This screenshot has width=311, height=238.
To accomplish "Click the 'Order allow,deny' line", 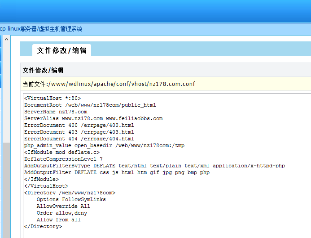I will (62, 213).
